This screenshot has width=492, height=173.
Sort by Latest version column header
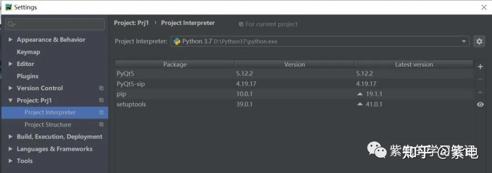tap(414, 64)
